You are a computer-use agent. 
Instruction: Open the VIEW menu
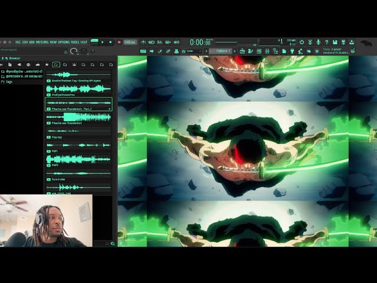53,42
